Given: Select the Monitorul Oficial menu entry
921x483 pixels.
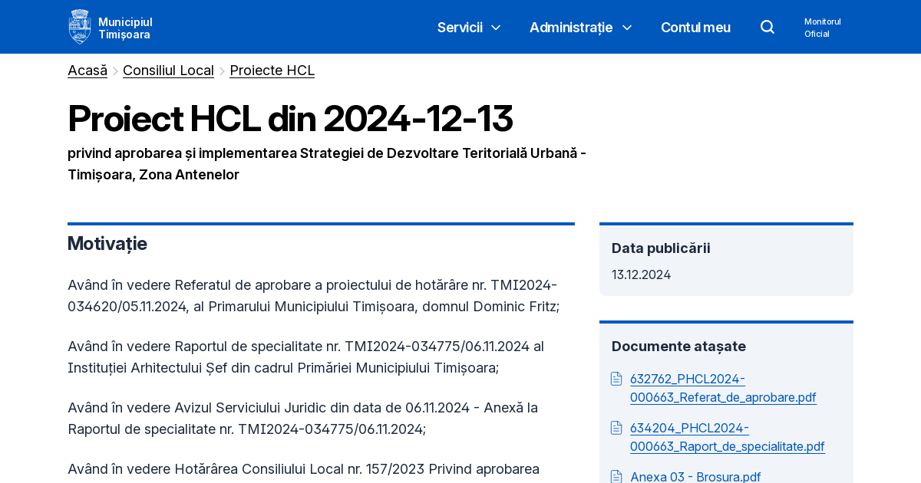Looking at the screenshot, I should point(822,28).
